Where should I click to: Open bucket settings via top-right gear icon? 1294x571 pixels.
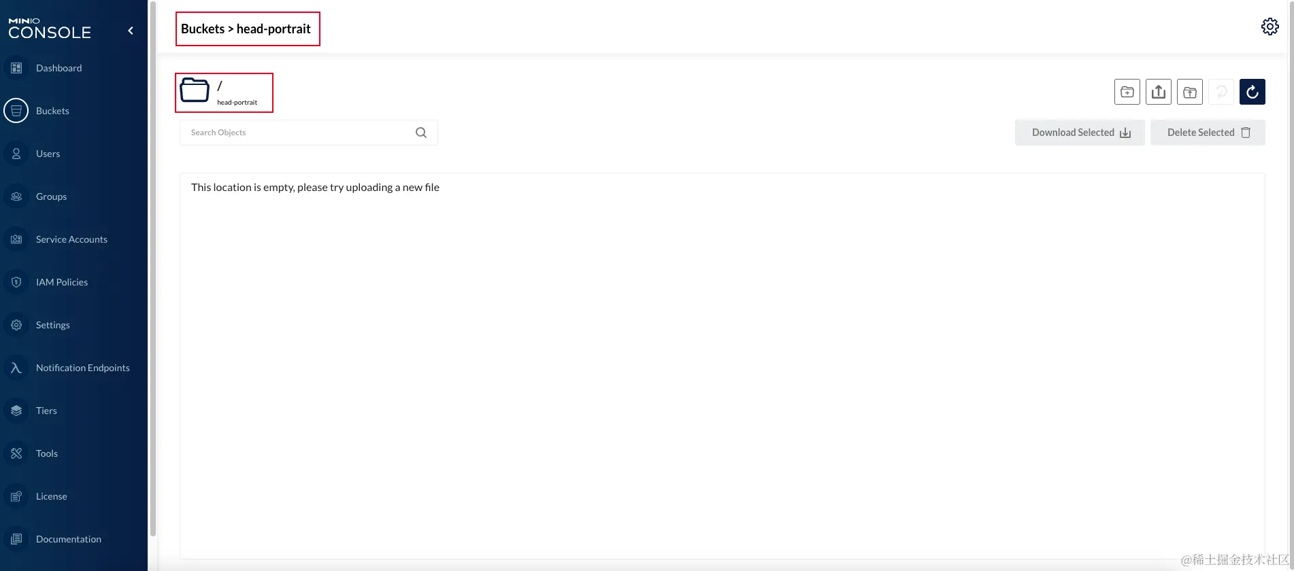click(x=1270, y=27)
